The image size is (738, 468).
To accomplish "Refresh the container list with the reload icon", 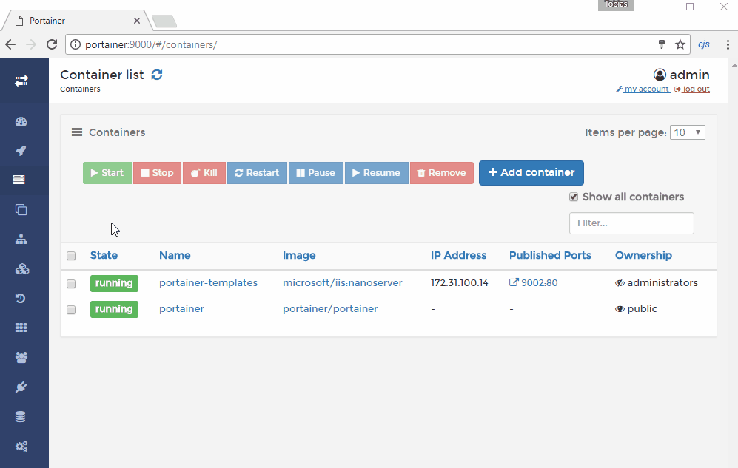I will coord(157,75).
